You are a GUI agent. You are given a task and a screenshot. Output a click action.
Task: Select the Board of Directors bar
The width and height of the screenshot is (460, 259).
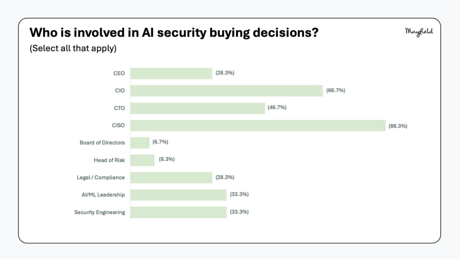(140, 143)
